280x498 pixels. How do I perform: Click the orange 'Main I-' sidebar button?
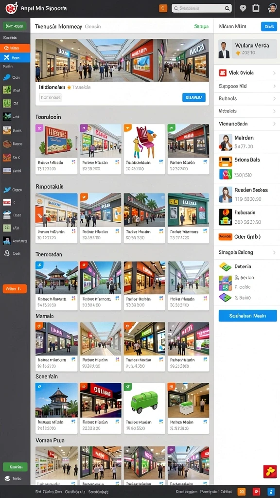point(15,289)
